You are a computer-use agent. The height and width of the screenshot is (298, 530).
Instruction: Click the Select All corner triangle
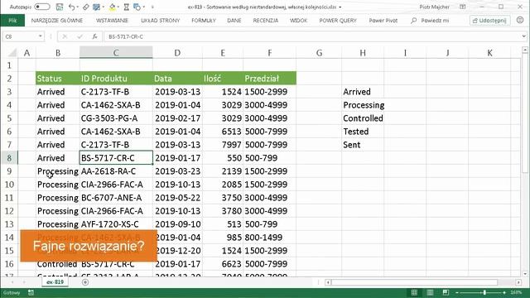coord(12,53)
